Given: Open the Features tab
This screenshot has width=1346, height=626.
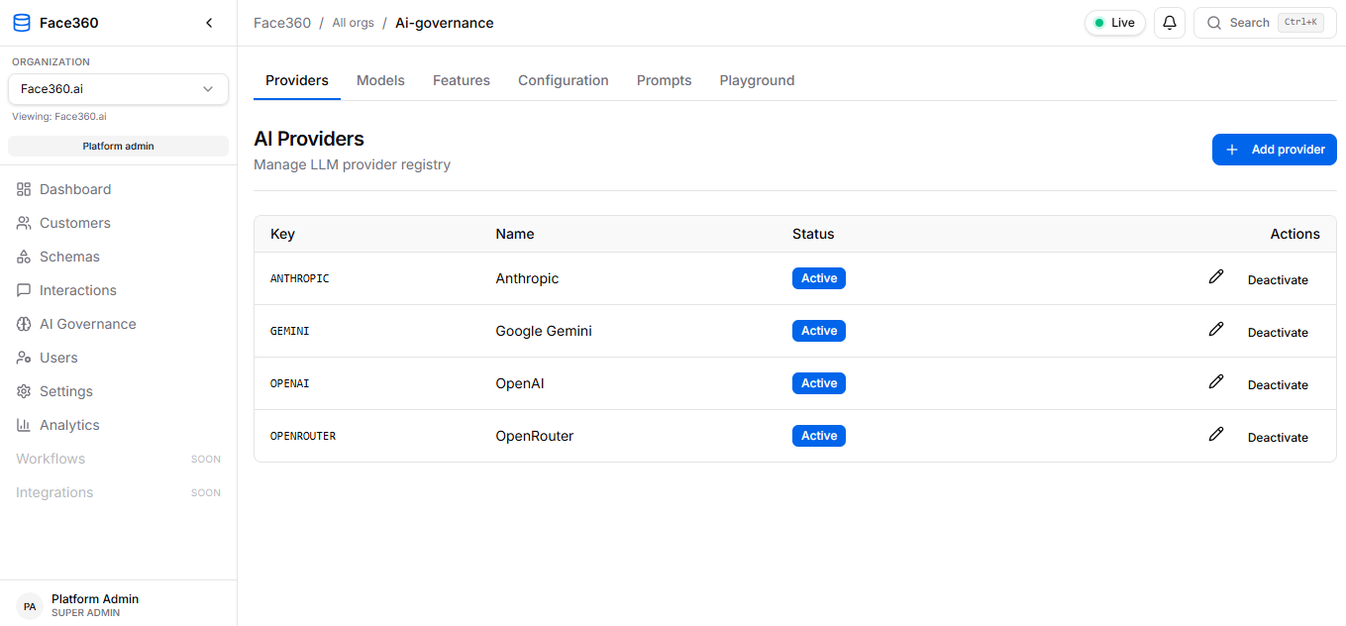Looking at the screenshot, I should [462, 80].
